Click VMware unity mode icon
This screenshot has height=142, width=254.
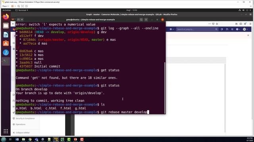click(x=27, y=6)
